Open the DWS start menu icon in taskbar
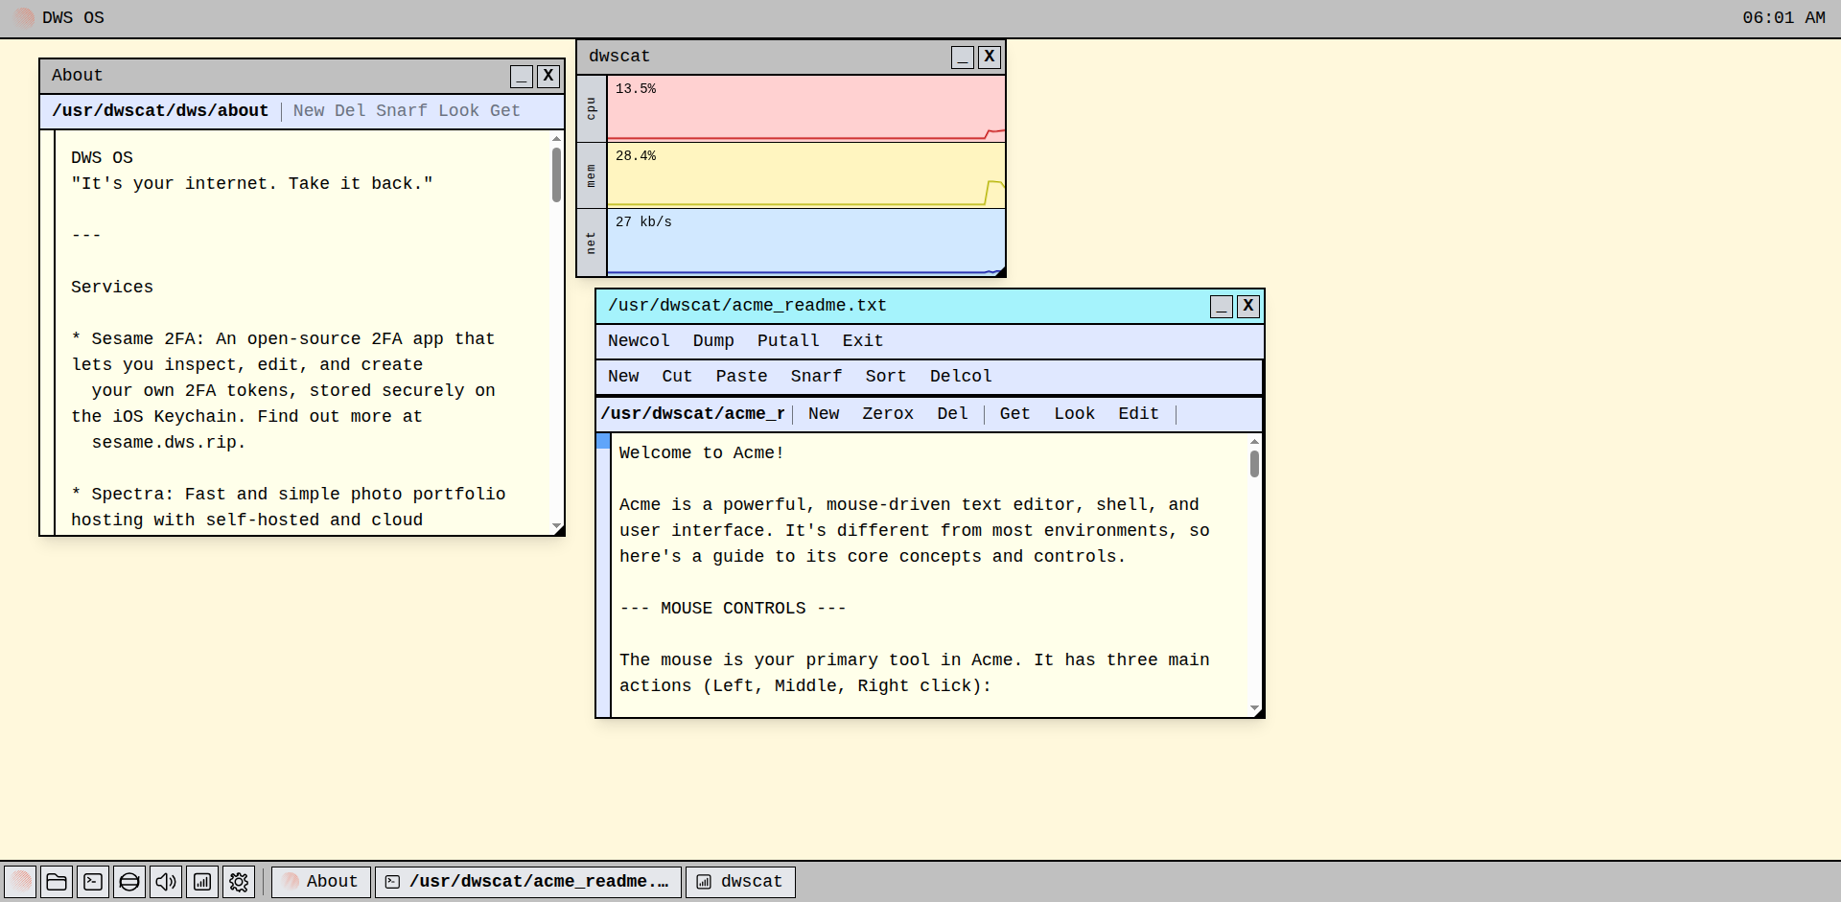 20,882
